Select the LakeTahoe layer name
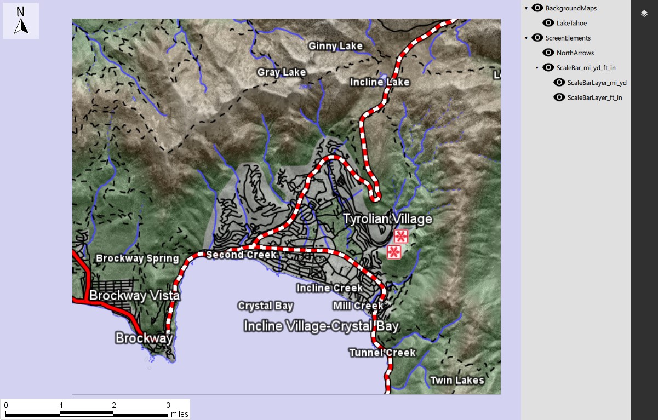Viewport: 658px width, 420px height. click(571, 23)
